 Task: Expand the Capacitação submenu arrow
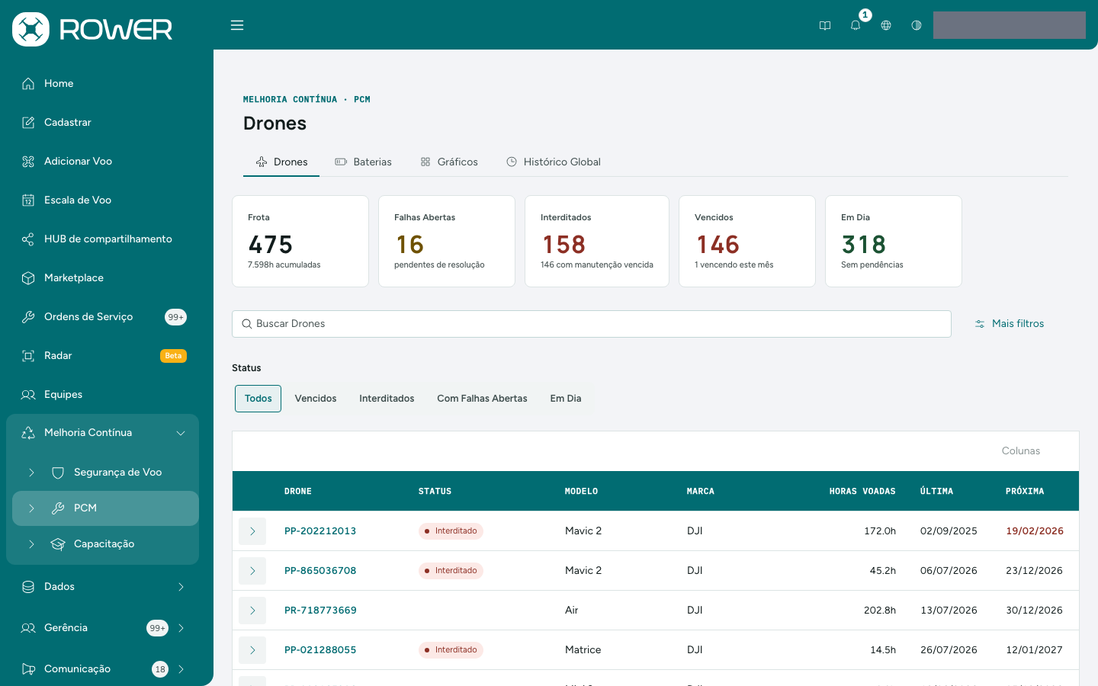click(x=31, y=544)
